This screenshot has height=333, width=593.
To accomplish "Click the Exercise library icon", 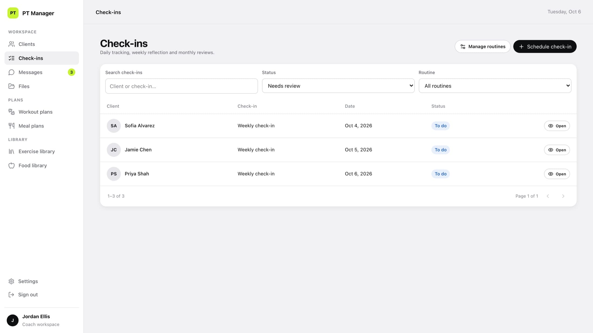I will pos(11,151).
